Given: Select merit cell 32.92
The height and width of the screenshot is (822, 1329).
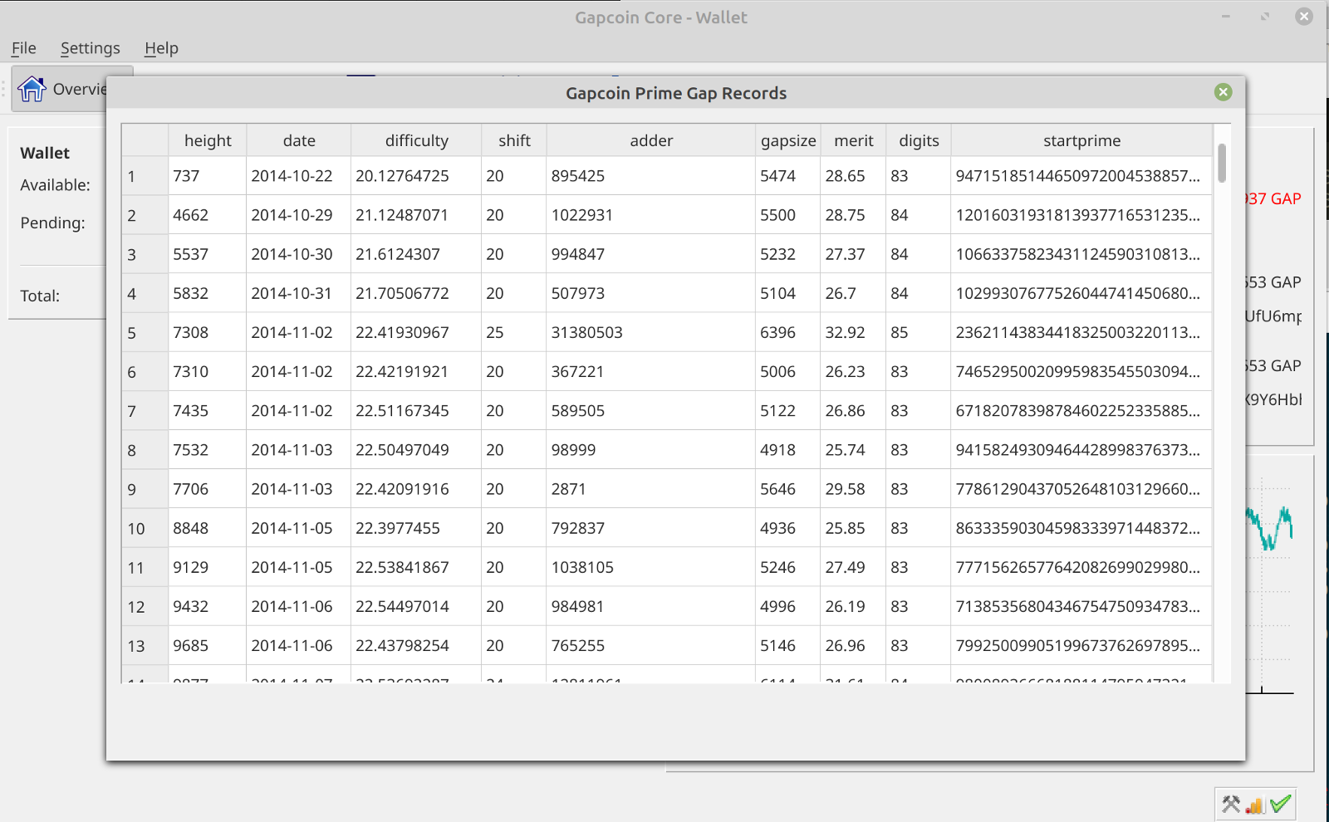Looking at the screenshot, I should 854,332.
